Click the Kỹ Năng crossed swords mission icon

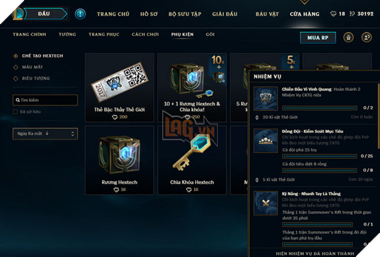pos(265,203)
